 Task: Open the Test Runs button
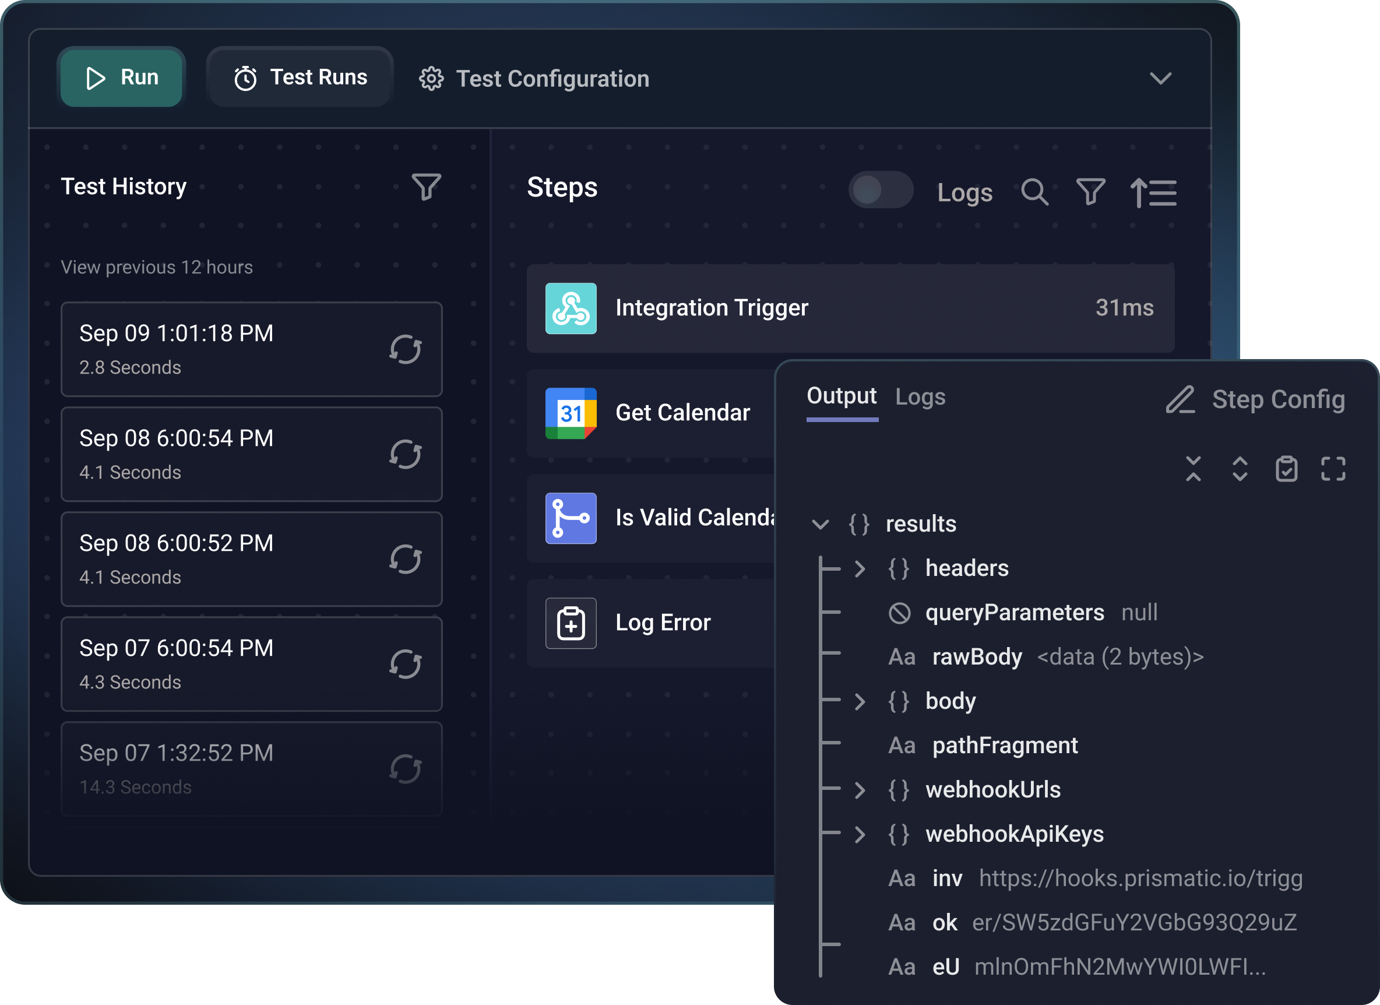coord(301,78)
